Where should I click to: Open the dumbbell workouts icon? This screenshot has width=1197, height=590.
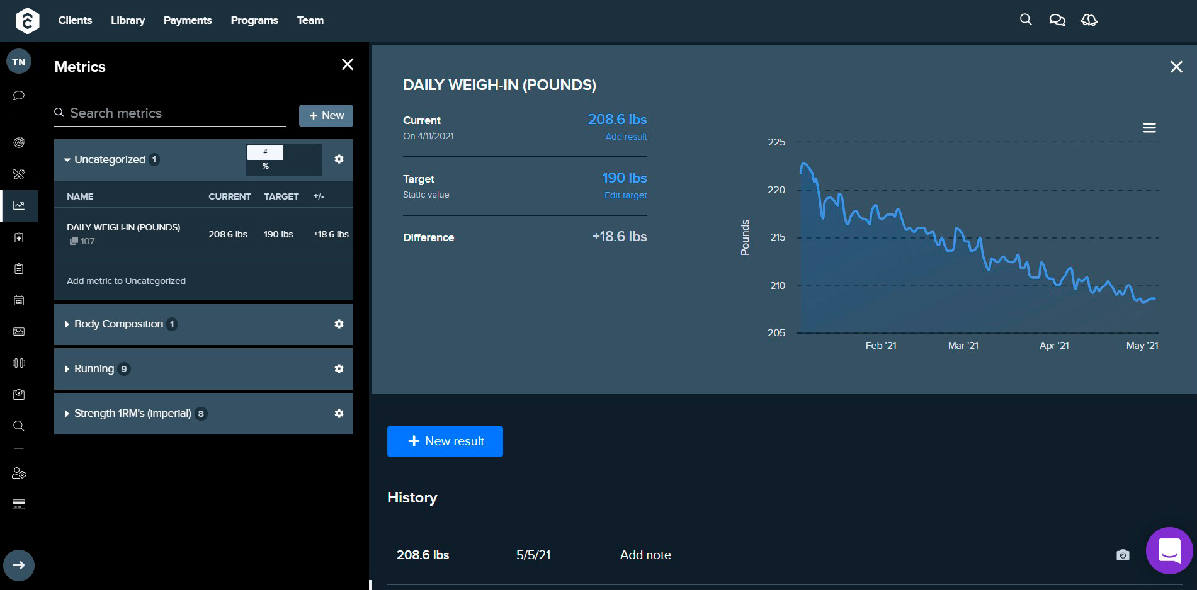[x=19, y=363]
